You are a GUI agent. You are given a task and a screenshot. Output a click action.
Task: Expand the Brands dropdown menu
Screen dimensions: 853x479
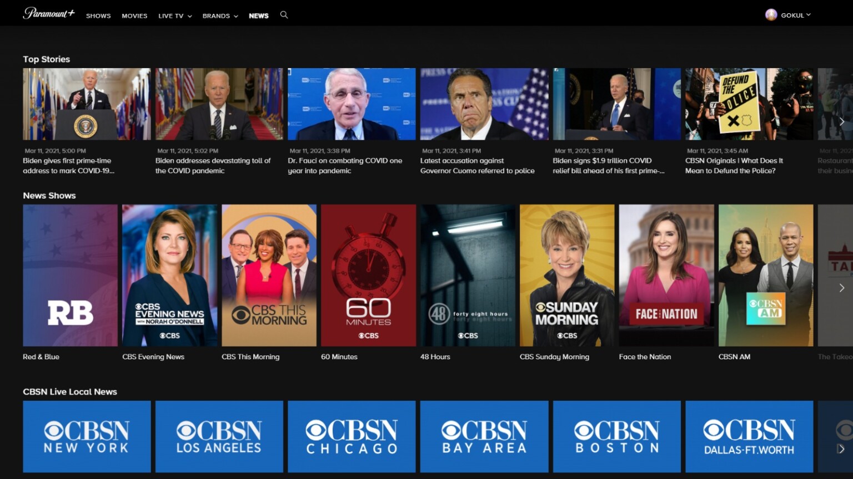220,16
